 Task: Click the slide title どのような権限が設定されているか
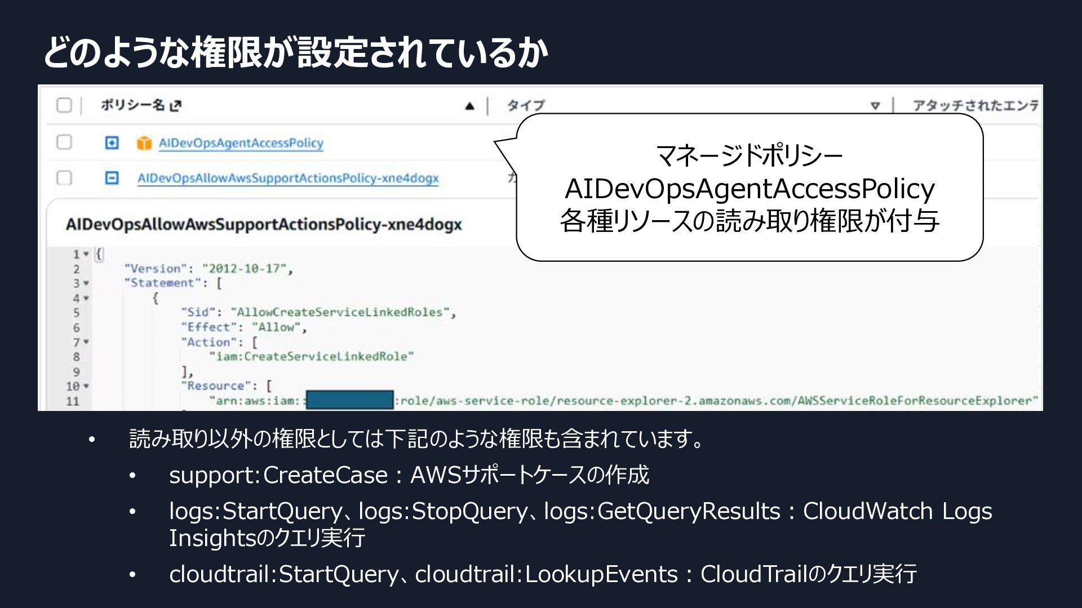[295, 52]
